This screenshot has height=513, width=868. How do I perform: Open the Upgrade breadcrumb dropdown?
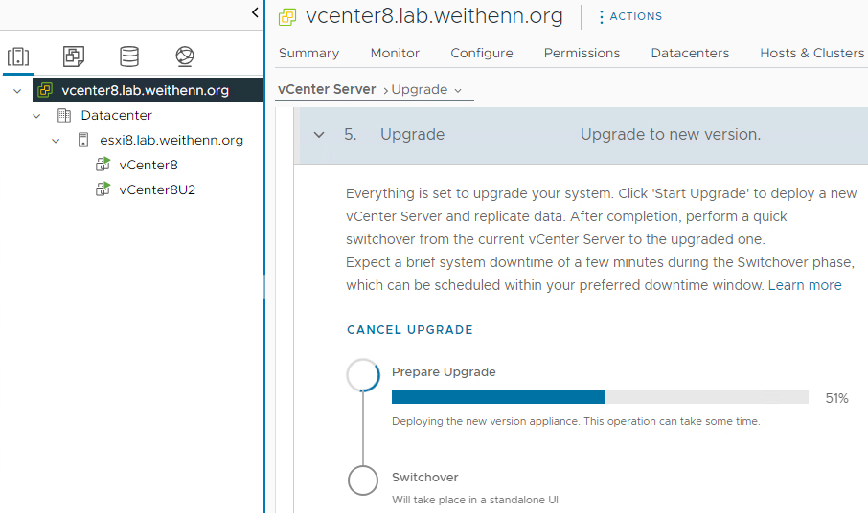pyautogui.click(x=426, y=90)
